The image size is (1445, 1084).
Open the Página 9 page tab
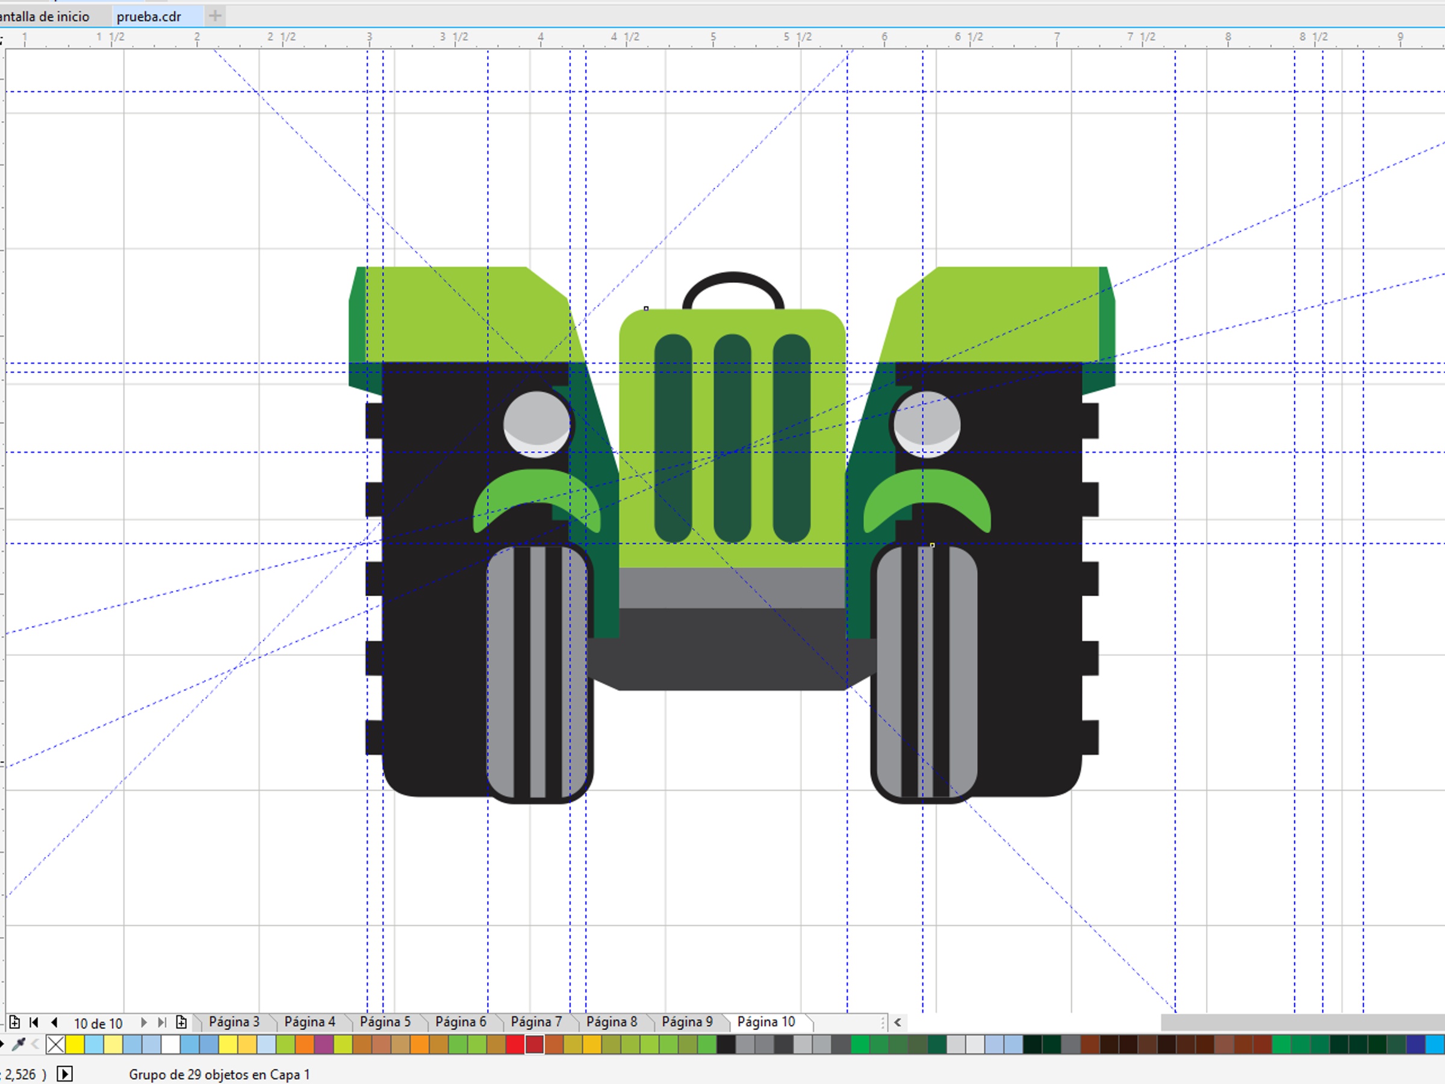[x=687, y=1022]
